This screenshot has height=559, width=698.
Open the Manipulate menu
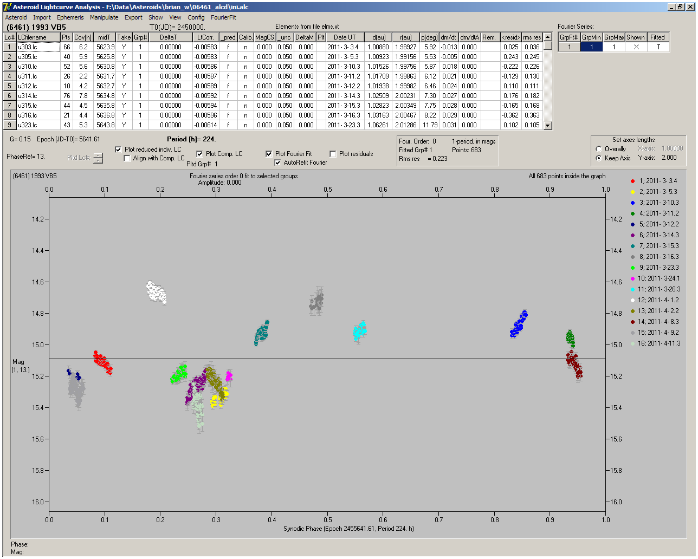point(104,17)
